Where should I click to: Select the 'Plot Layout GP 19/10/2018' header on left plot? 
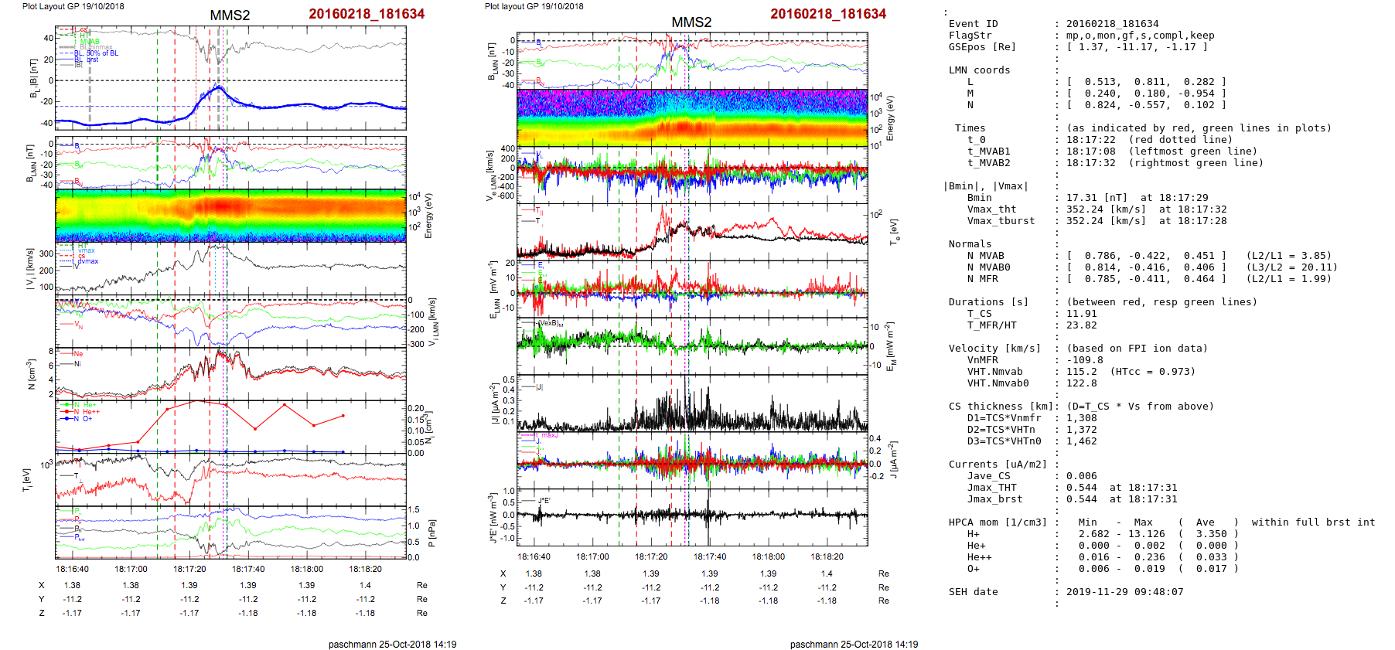pos(73,6)
